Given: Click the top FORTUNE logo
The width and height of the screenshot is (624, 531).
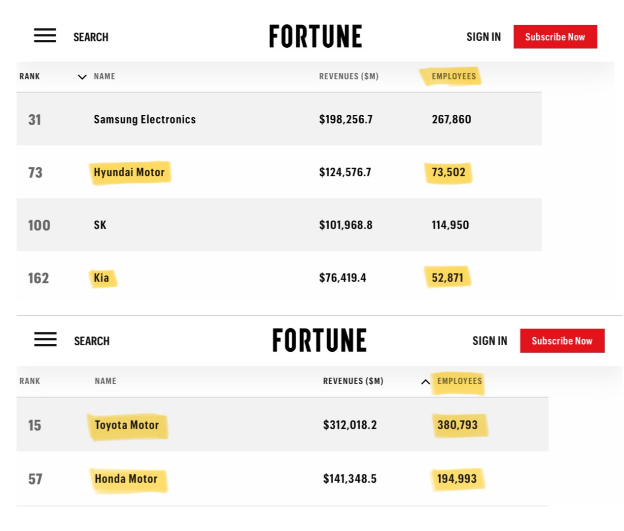Looking at the screenshot, I should click(315, 36).
